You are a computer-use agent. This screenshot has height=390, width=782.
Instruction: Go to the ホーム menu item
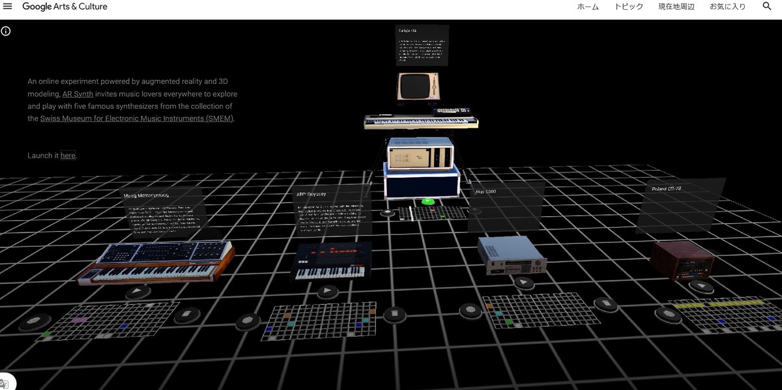click(588, 7)
